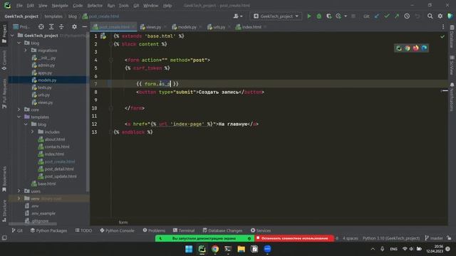Open Services tool window
The image size is (456, 256).
(261, 230)
